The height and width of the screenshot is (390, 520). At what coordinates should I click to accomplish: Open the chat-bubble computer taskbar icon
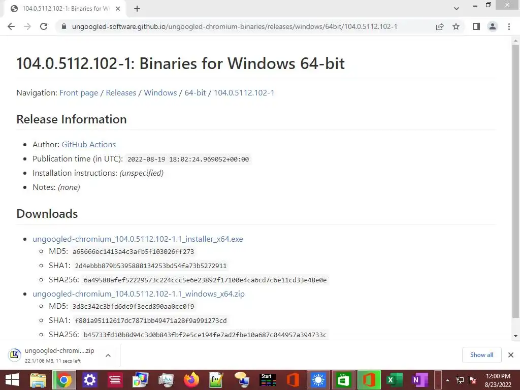(x=242, y=380)
